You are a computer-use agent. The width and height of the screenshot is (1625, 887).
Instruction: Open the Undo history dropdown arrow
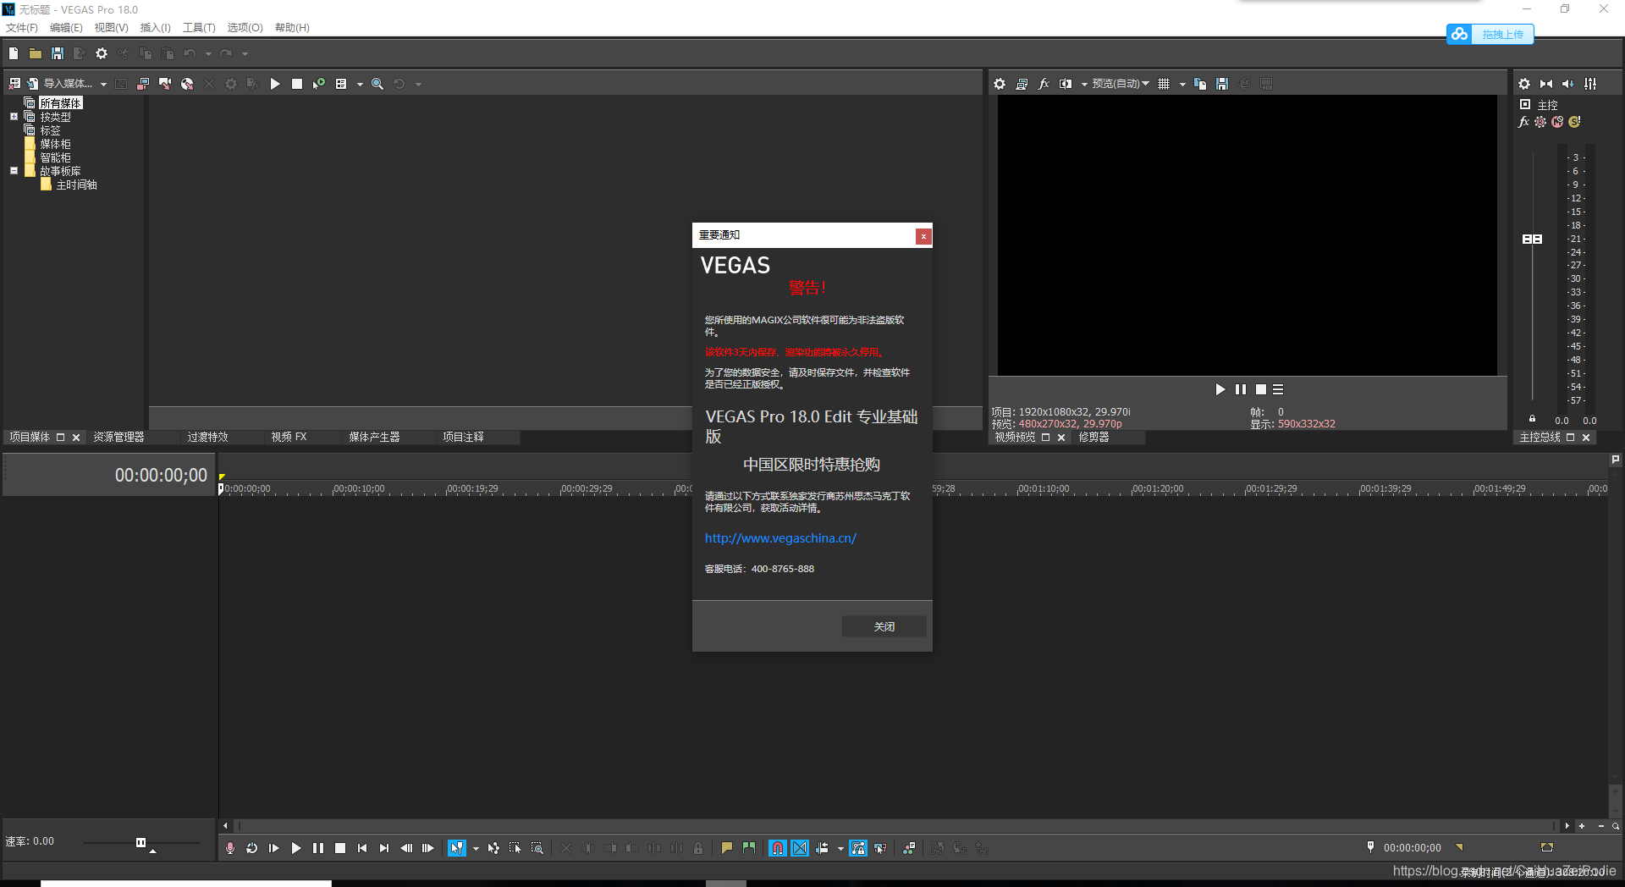[208, 54]
